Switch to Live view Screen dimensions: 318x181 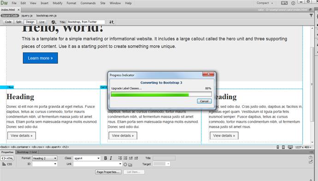(42, 22)
